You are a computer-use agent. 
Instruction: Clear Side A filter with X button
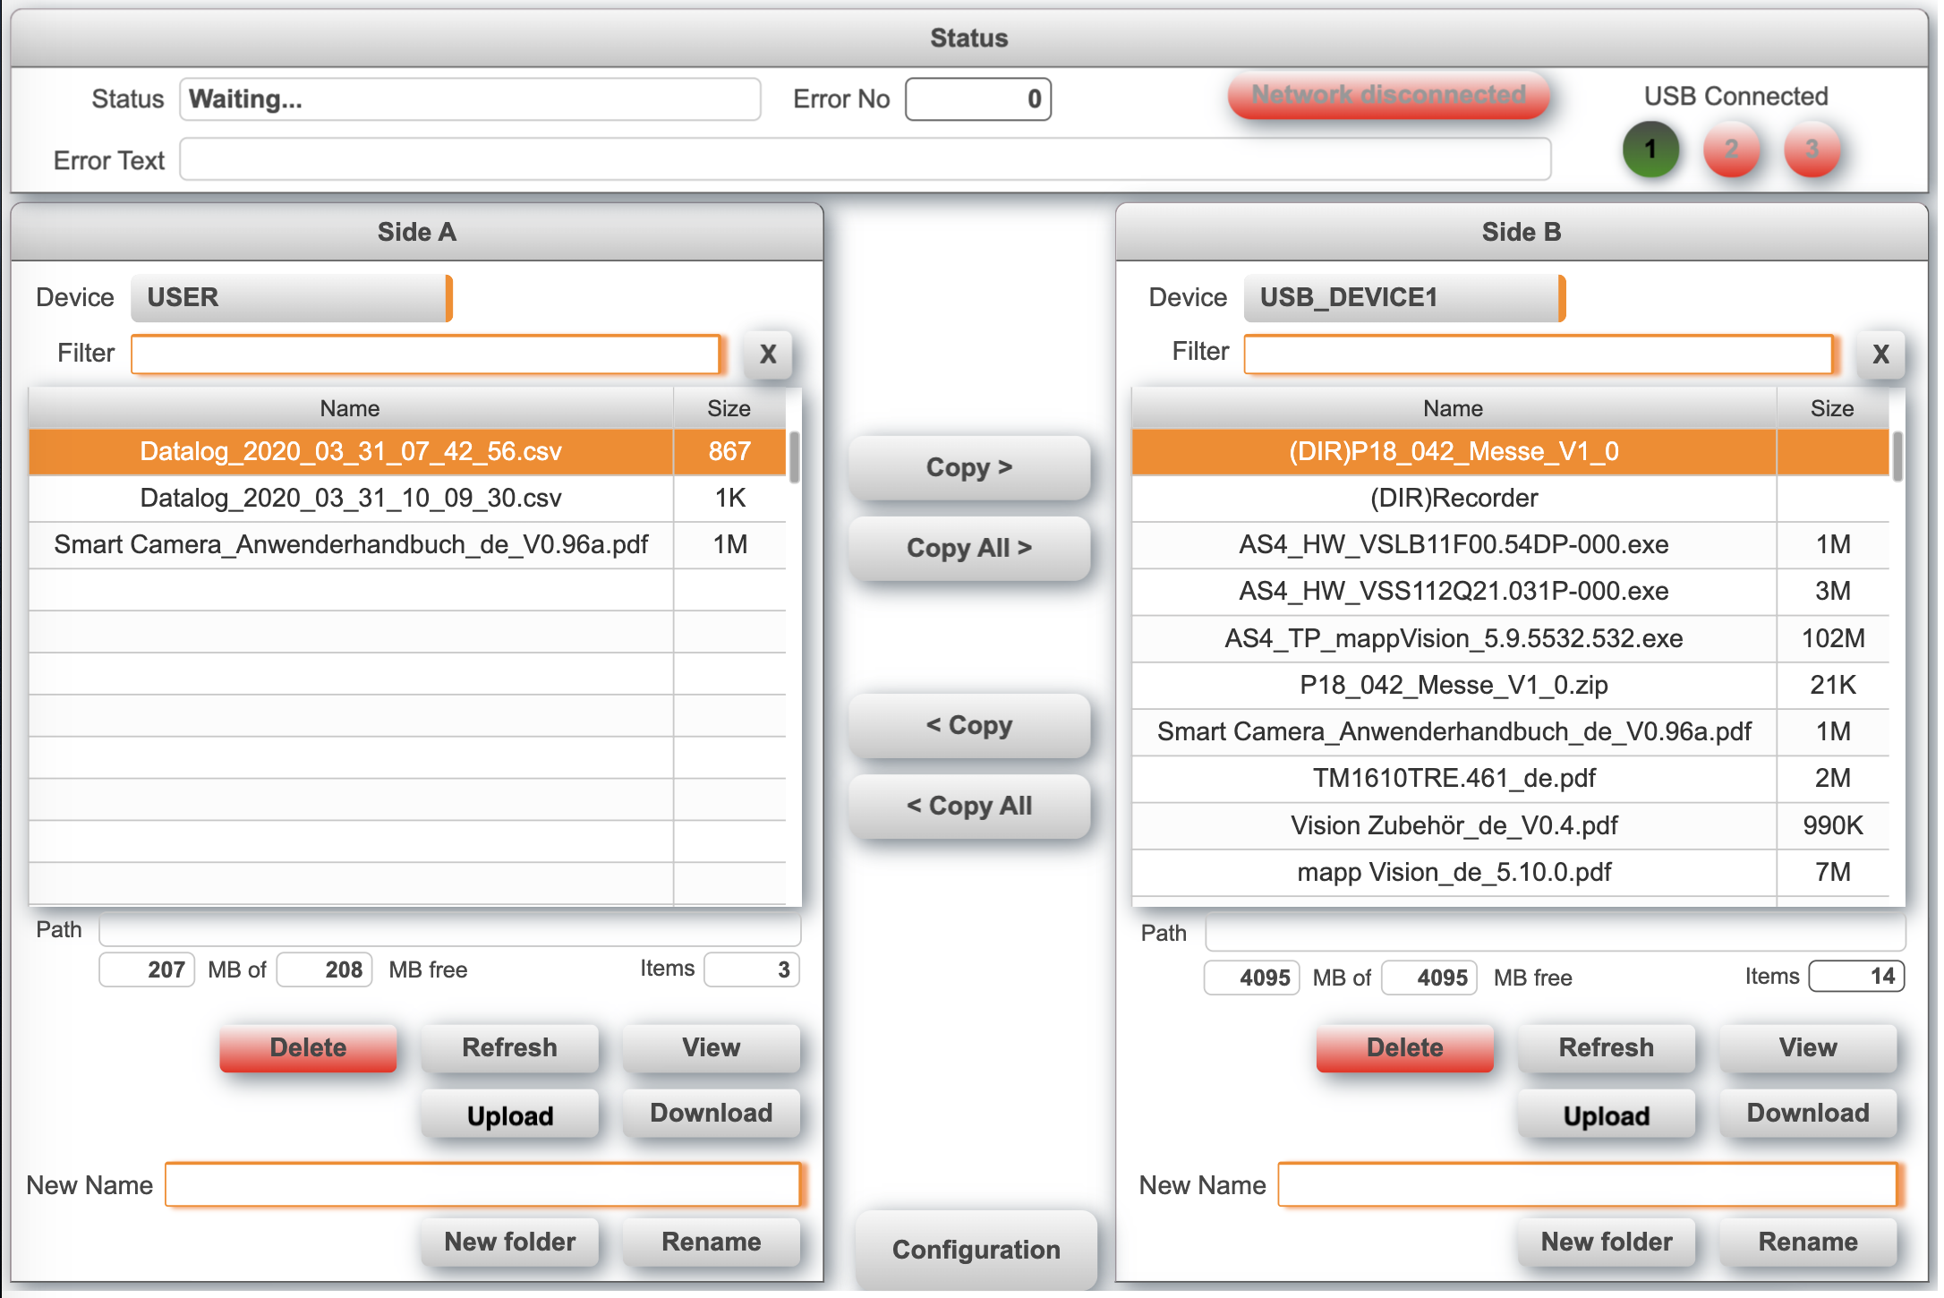[767, 354]
